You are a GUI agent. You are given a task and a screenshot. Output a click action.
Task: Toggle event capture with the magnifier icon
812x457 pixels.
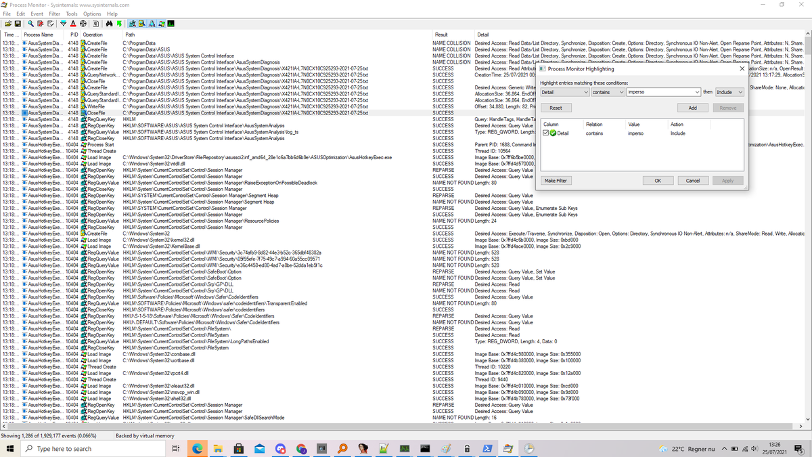(x=30, y=24)
